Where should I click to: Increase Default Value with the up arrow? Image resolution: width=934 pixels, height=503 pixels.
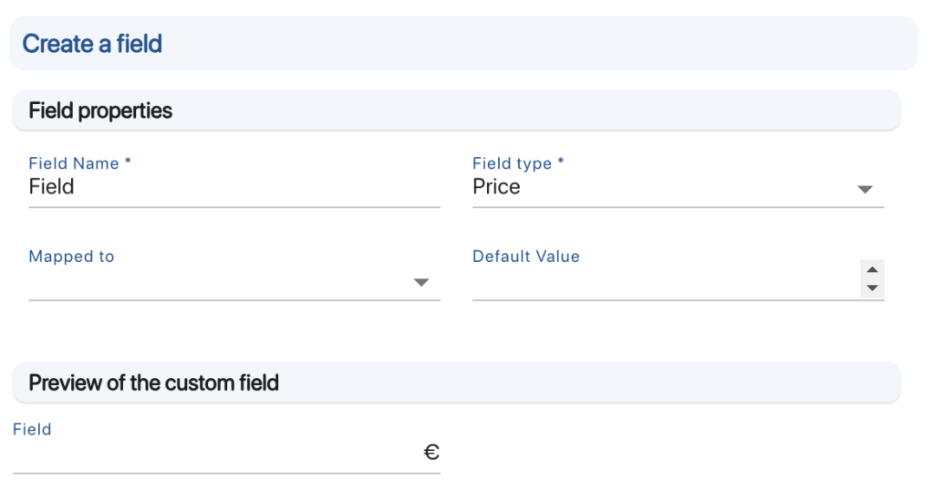(872, 270)
